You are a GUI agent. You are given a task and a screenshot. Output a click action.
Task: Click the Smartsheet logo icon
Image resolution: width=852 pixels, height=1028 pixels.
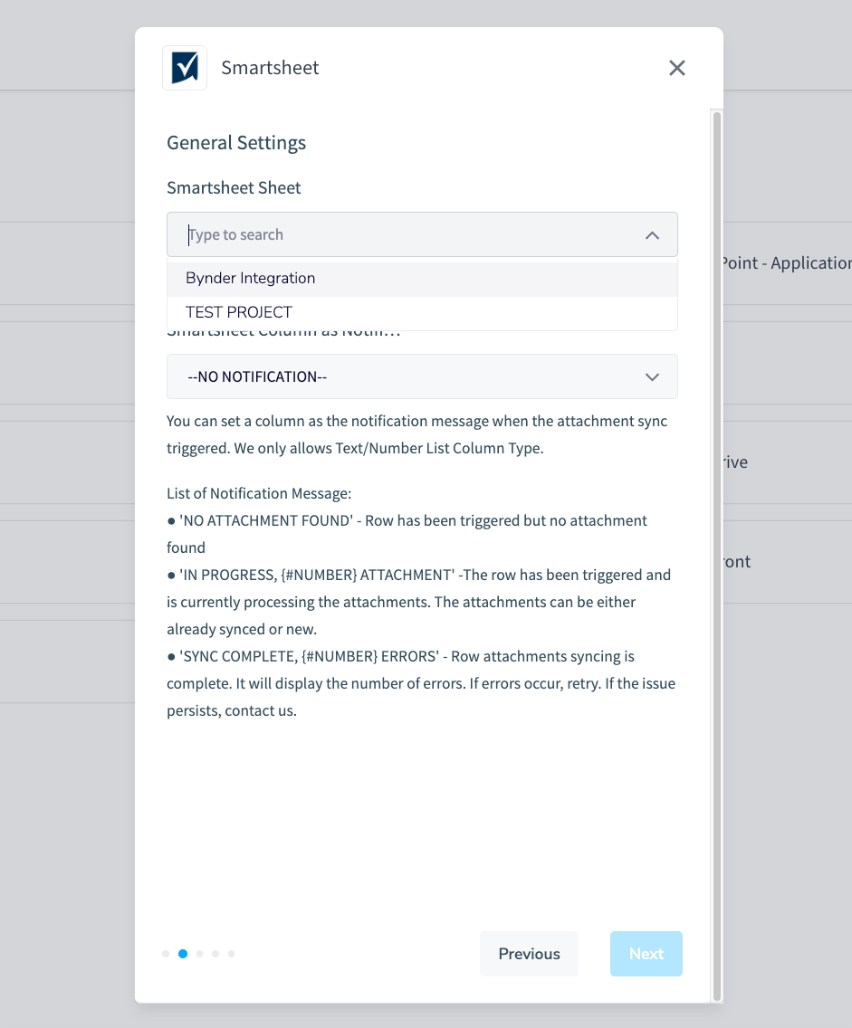click(185, 68)
